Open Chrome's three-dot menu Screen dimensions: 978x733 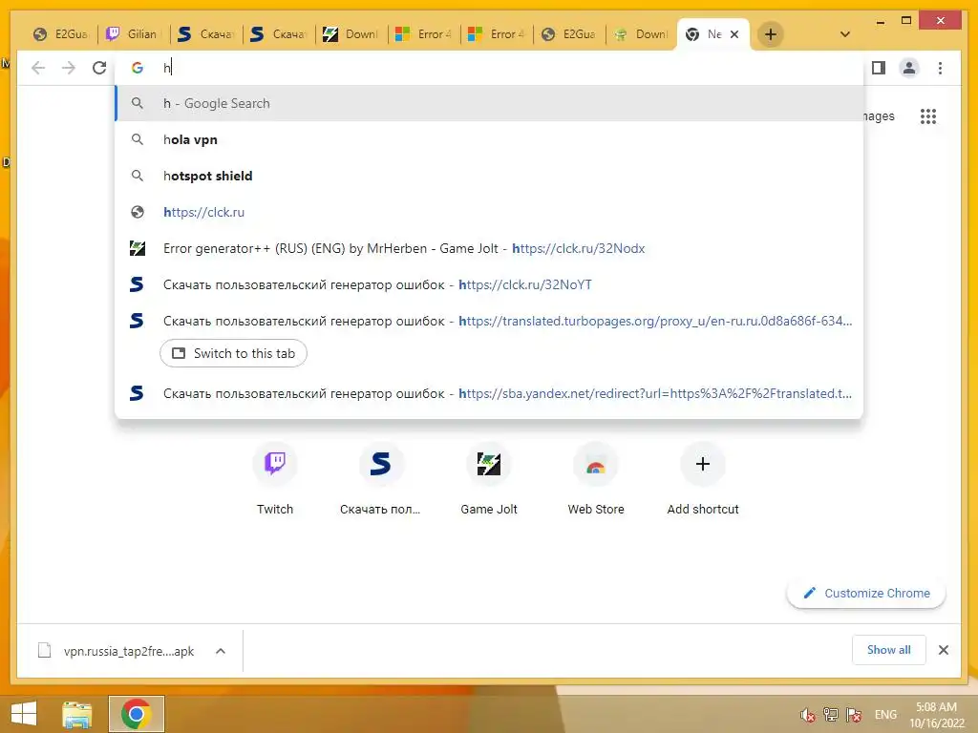940,68
